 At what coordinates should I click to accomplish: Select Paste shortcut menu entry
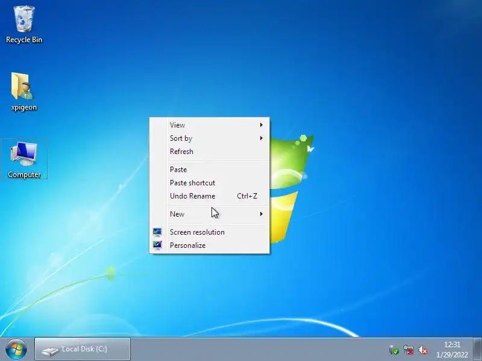[x=209, y=183]
